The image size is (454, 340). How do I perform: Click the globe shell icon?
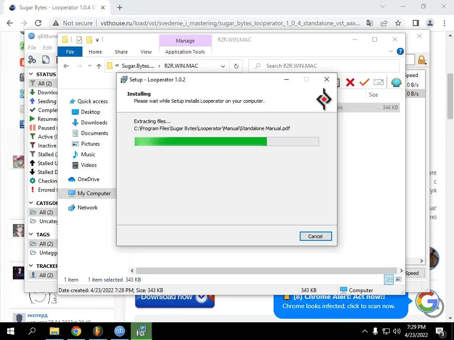point(396,82)
